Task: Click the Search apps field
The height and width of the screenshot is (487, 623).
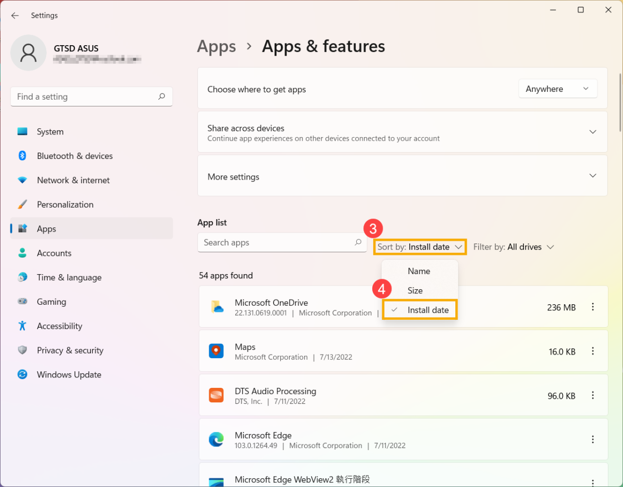Action: pos(275,242)
